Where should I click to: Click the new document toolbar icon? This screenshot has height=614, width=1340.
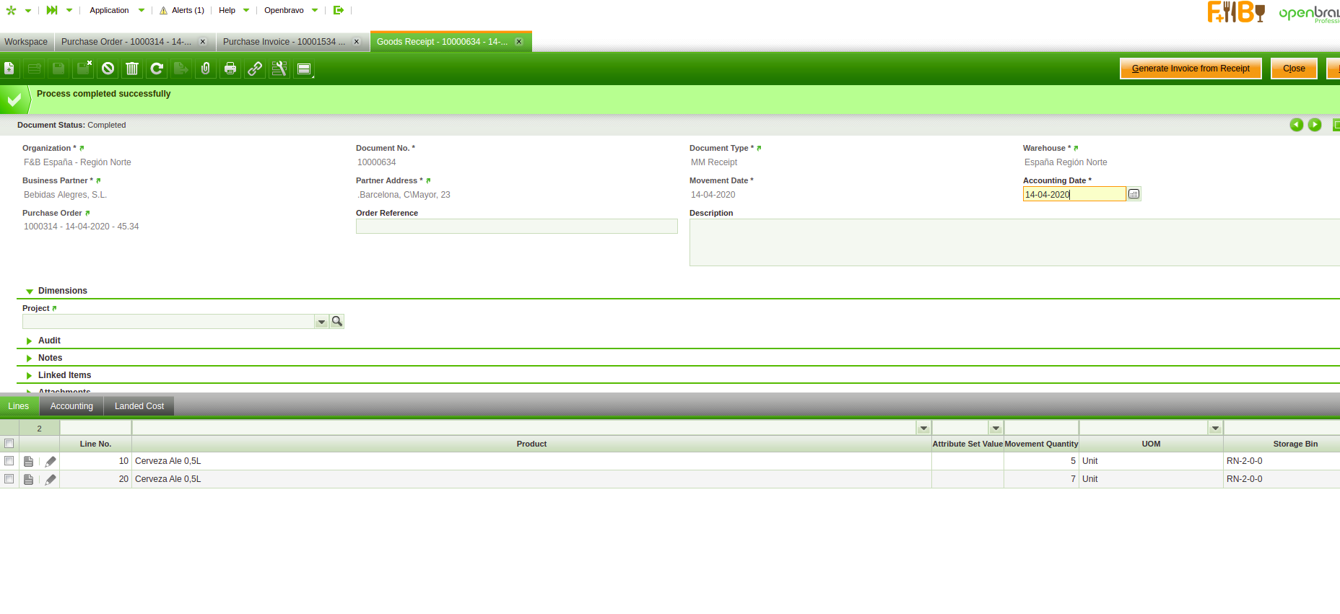click(x=9, y=69)
